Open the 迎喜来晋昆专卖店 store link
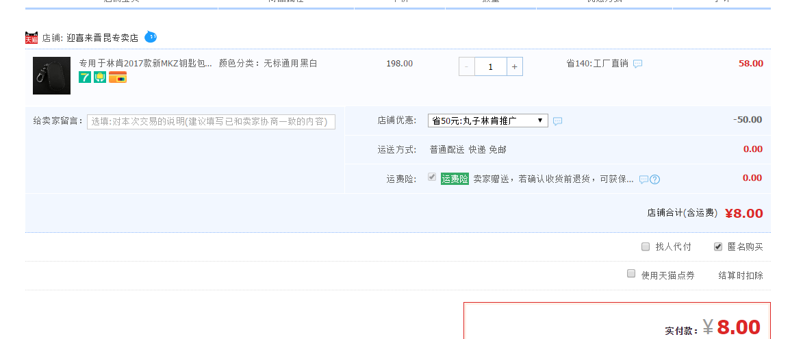 coord(102,38)
